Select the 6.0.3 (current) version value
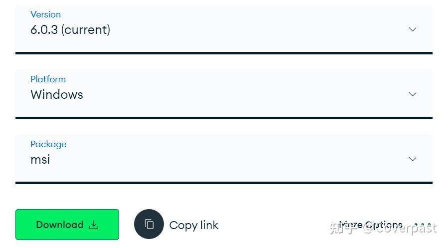 (x=70, y=30)
